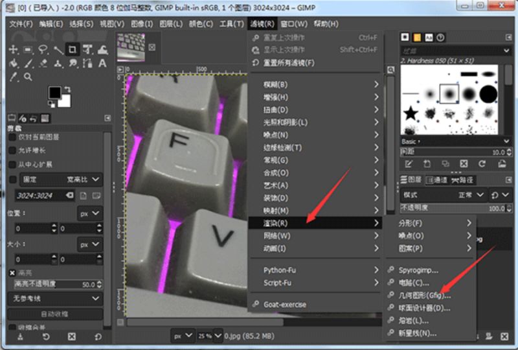Image resolution: width=518 pixels, height=350 pixels.
Task: Click the black foreground color swatch
Action: tap(54, 92)
